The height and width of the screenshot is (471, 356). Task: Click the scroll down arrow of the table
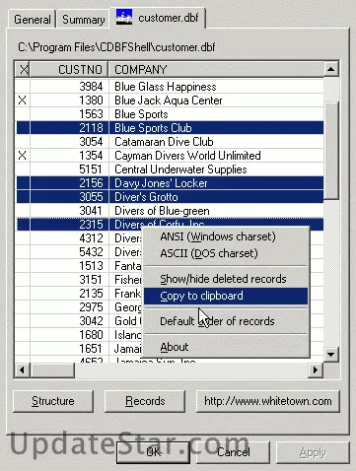pyautogui.click(x=331, y=355)
